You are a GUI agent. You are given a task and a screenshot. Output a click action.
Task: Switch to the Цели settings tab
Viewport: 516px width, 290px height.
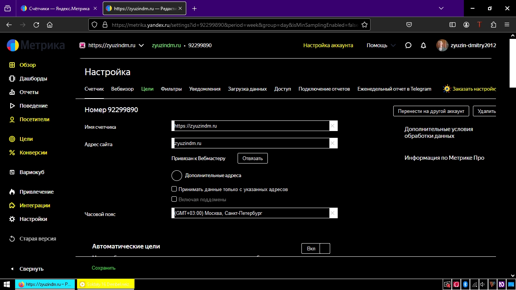147,89
